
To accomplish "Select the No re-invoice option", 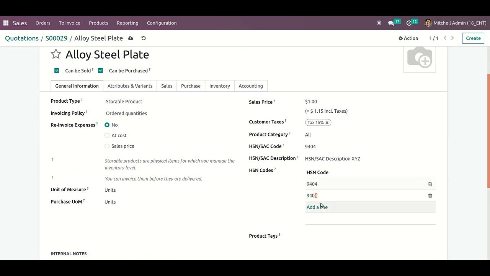I will (107, 125).
